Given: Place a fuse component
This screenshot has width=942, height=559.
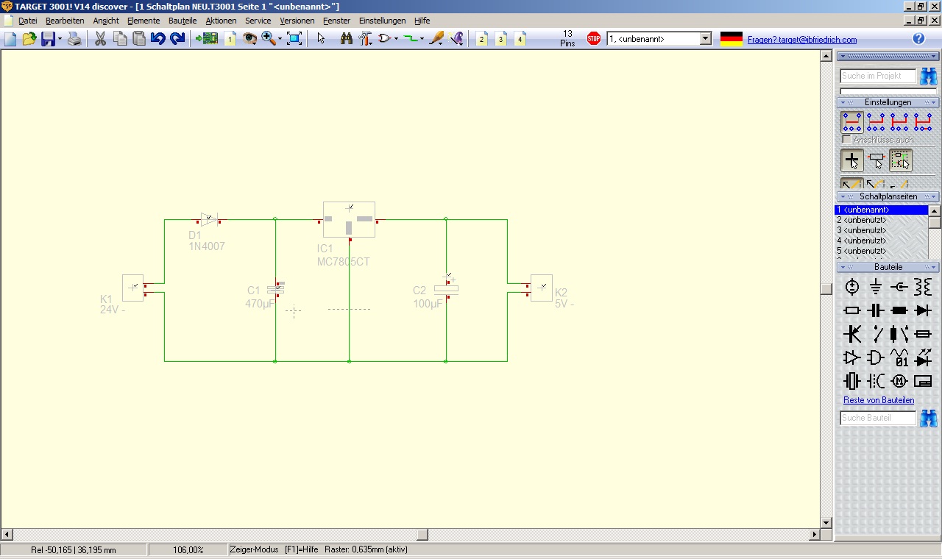Looking at the screenshot, I should (x=923, y=335).
